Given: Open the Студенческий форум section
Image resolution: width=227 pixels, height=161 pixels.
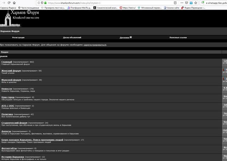Looking at the screenshot, I should pyautogui.click(x=15, y=123).
